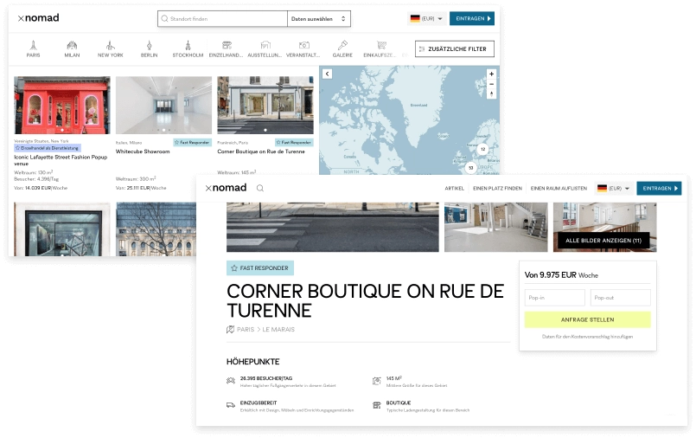Image resolution: width=696 pixels, height=438 pixels.
Task: Click the 26.395 Besucher/Tag visitors icon
Action: coord(231,381)
